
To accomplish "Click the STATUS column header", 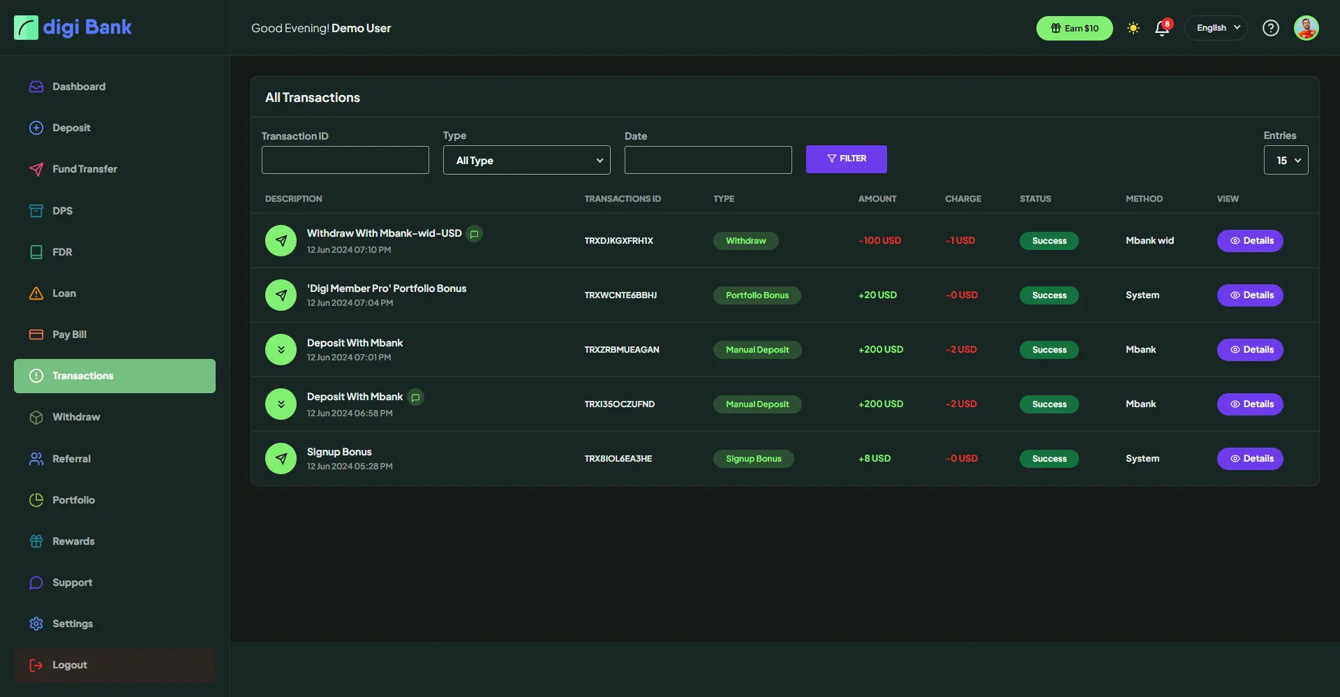I will click(x=1035, y=199).
